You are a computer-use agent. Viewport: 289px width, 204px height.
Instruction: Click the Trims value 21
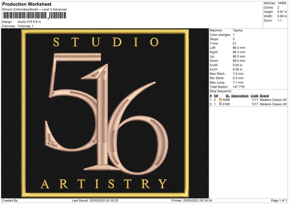coord(234,43)
